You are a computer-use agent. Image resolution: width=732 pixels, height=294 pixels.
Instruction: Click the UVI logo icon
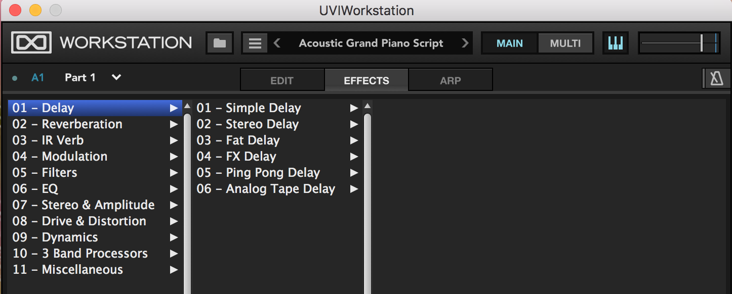click(x=31, y=43)
